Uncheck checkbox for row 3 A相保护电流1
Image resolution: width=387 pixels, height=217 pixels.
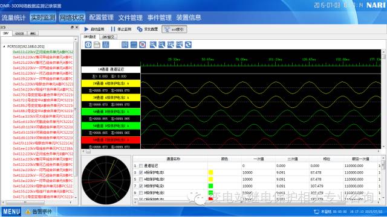pyautogui.click(x=141, y=172)
